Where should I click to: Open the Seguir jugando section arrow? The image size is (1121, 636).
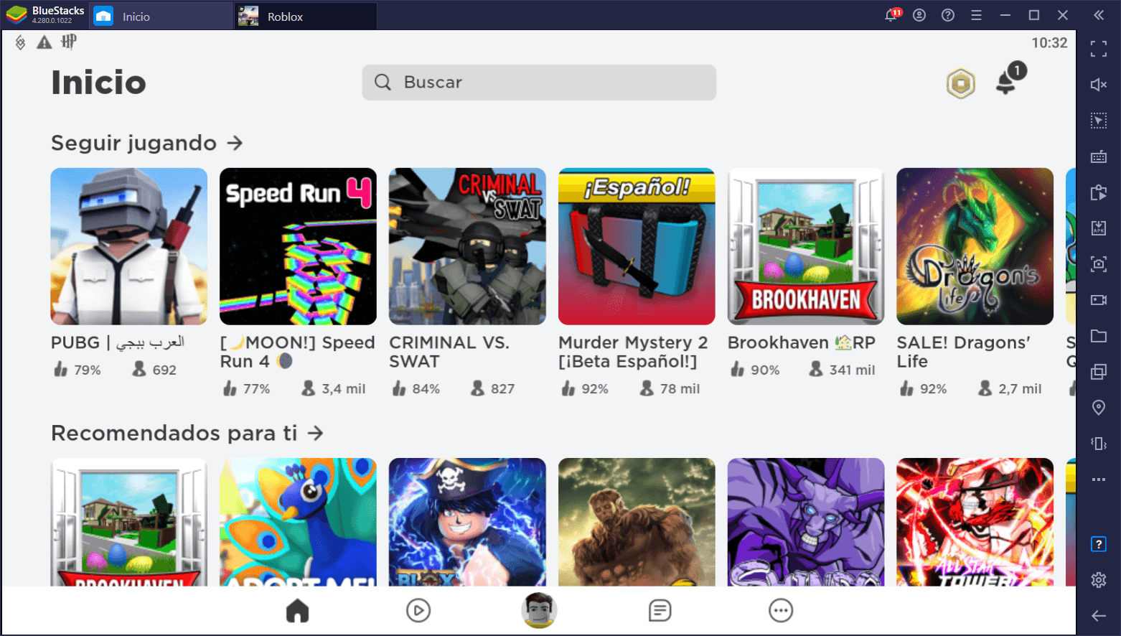coord(235,143)
